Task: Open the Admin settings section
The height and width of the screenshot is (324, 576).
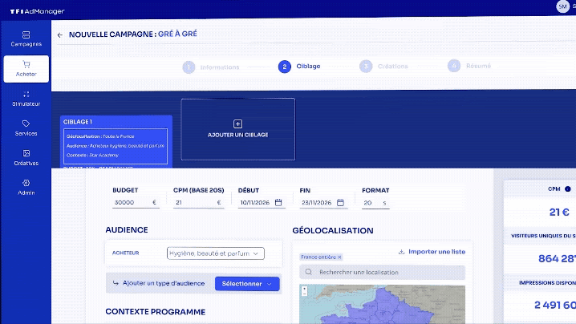Action: 26,187
